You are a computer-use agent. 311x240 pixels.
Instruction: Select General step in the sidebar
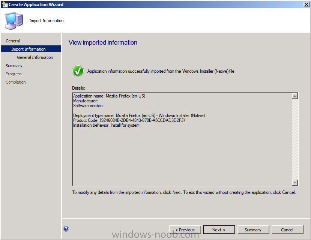[13, 41]
